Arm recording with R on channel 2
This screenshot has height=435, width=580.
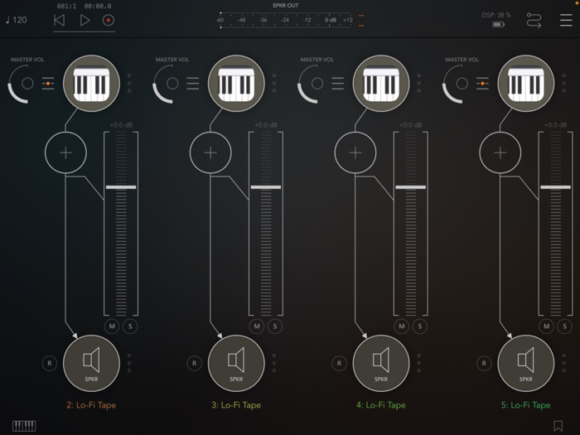point(50,363)
